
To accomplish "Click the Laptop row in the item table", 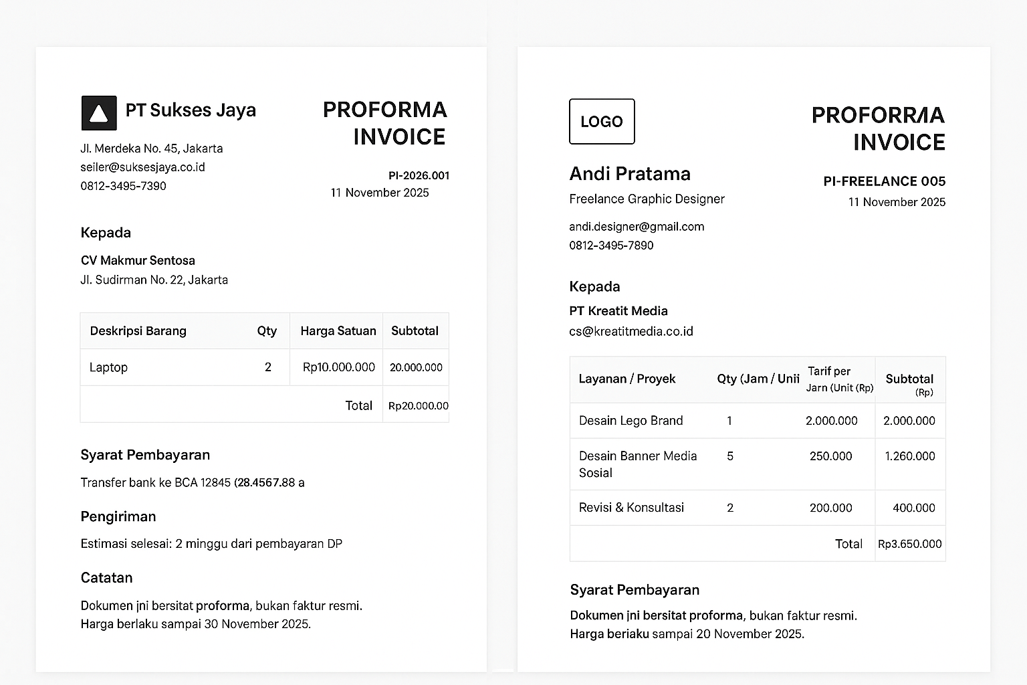I will [108, 367].
